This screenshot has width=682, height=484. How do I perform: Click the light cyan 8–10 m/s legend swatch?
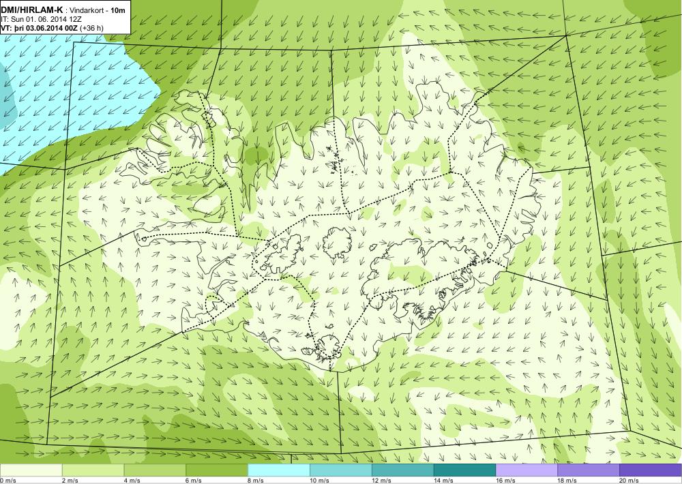(279, 470)
